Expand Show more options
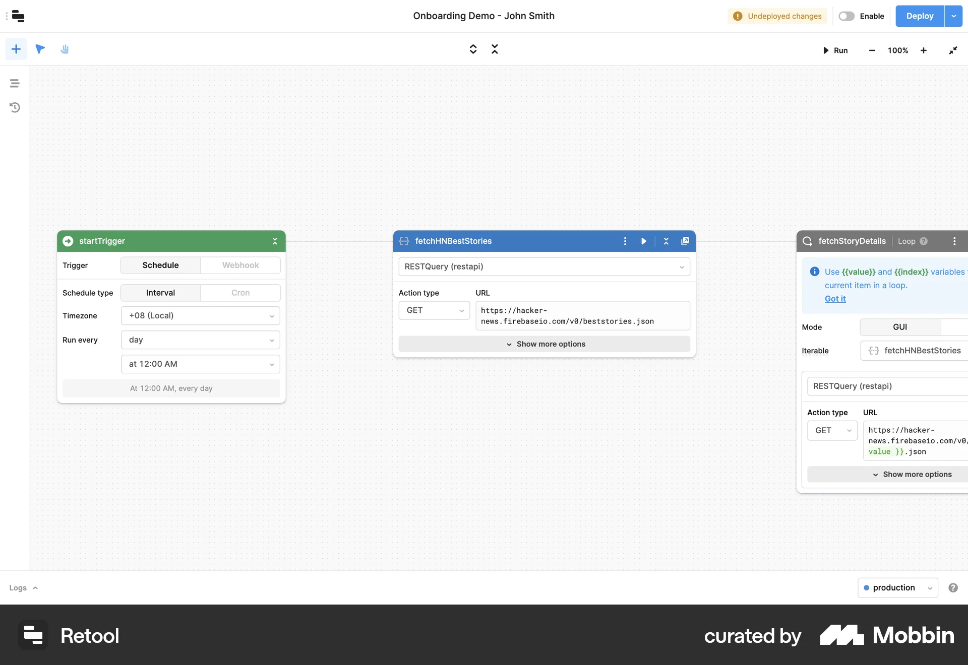 coord(544,344)
